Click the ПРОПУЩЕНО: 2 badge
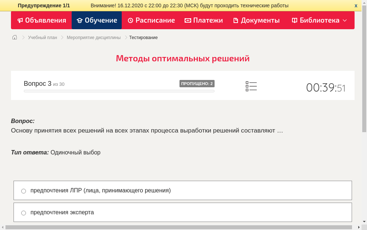 tap(197, 83)
